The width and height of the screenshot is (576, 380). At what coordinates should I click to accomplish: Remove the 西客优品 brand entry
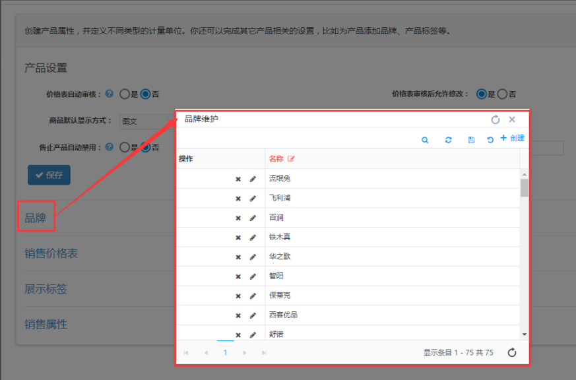238,315
